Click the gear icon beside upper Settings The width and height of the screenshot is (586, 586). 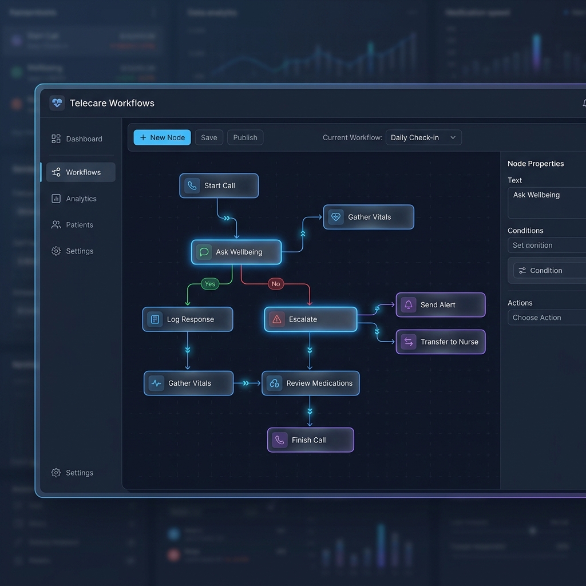click(56, 251)
